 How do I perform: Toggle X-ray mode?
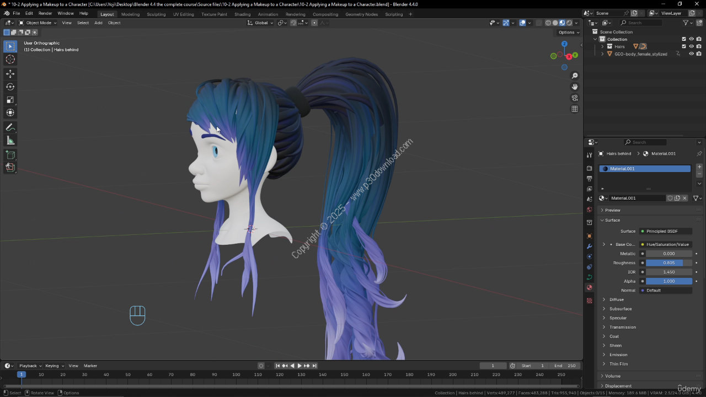pyautogui.click(x=538, y=23)
